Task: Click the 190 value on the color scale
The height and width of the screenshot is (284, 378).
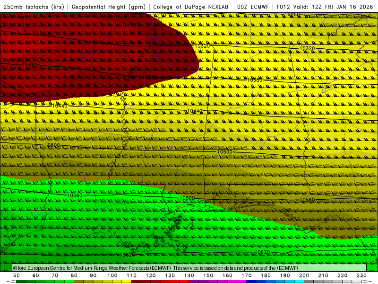Action: (285, 275)
